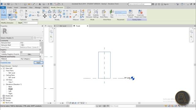Viewport: 196px width, 110px height.
Task: Collapse the Elevations (Elevation 1) node
Action: click(x=4, y=84)
